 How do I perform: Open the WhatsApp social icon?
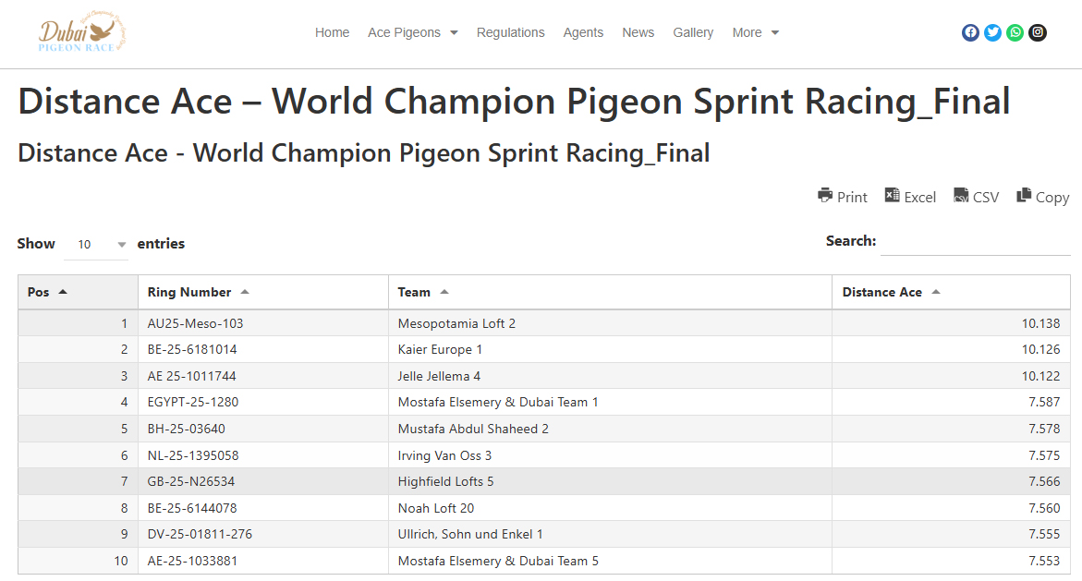[x=1015, y=32]
